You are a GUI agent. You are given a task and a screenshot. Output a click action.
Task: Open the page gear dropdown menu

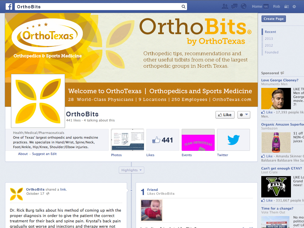tap(244, 115)
